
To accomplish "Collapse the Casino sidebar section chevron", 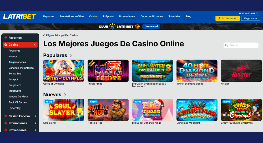I will tap(35, 45).
